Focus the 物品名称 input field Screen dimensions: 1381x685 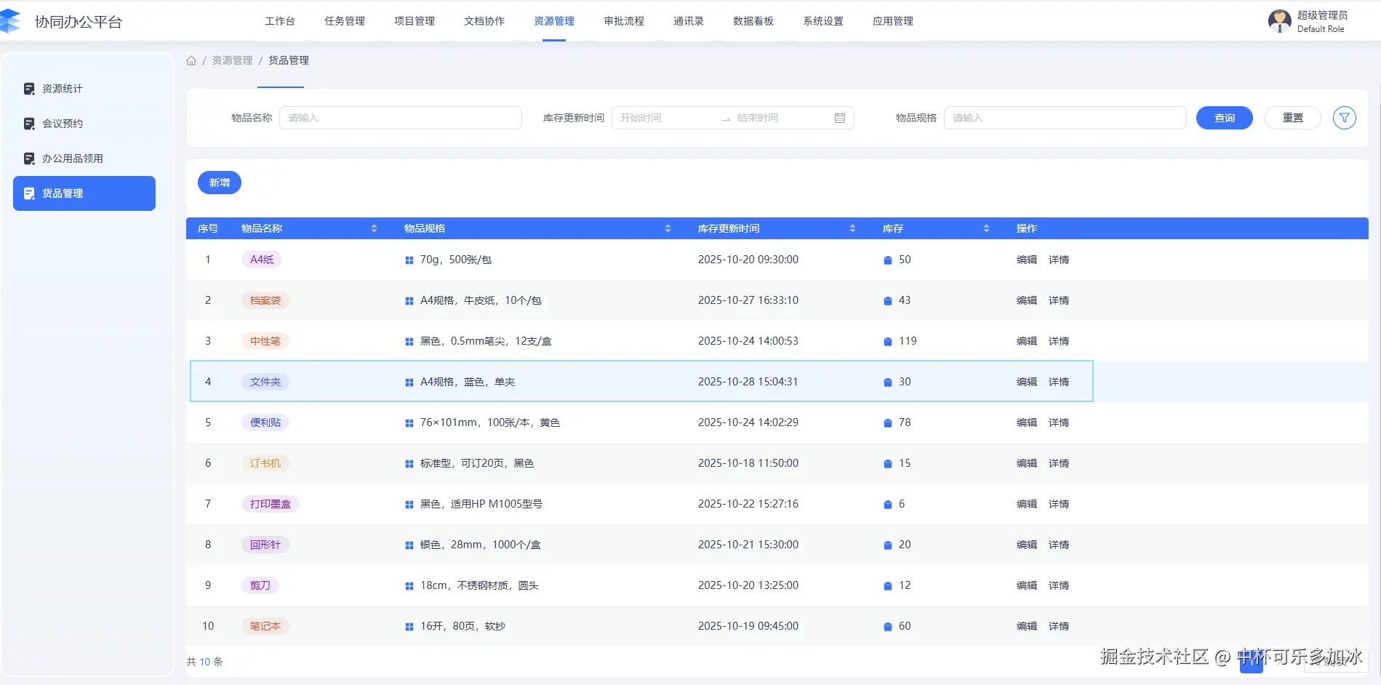[400, 118]
